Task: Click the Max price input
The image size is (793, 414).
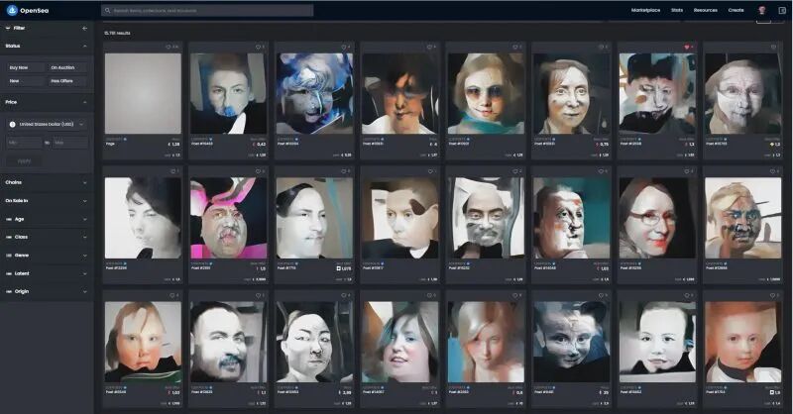Action: [70, 143]
